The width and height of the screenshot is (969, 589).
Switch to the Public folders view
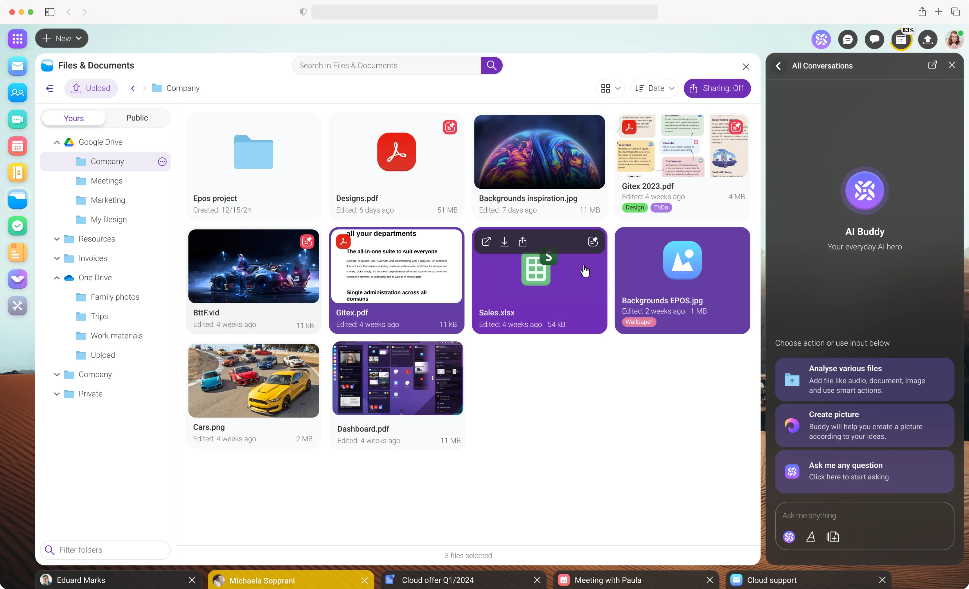(x=137, y=118)
